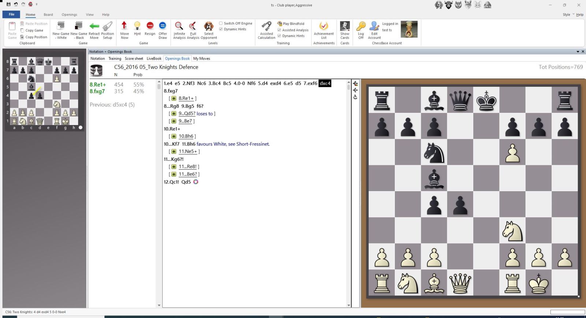The height and width of the screenshot is (318, 586).
Task: Open the Openings ribbon tab
Action: [x=69, y=15]
